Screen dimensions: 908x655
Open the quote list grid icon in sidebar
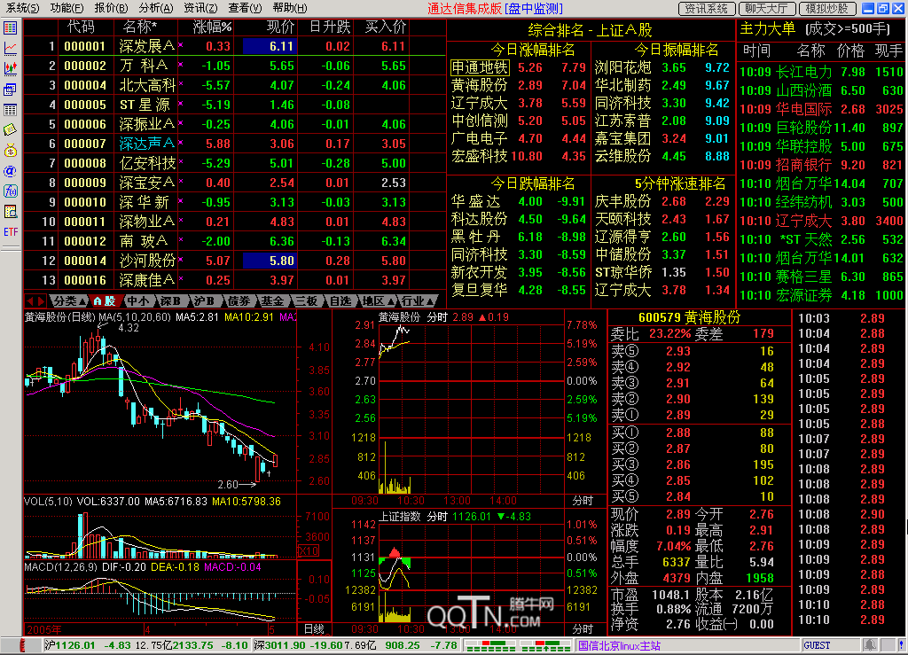click(11, 27)
